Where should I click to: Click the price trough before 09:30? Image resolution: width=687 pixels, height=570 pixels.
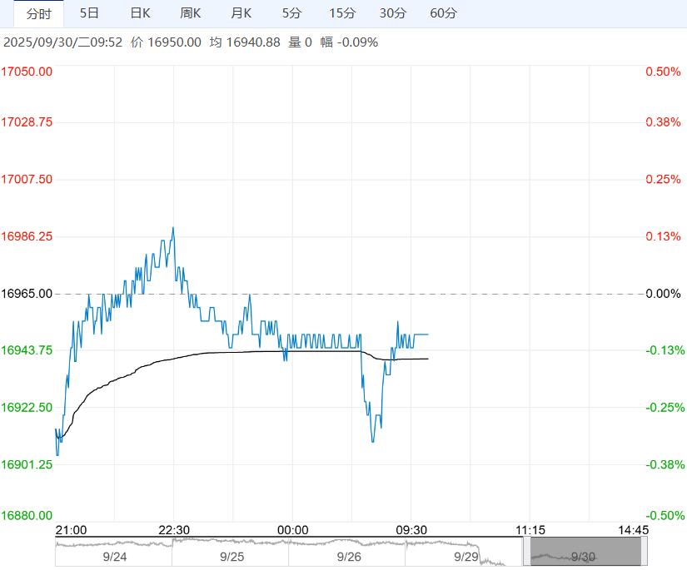pos(372,441)
